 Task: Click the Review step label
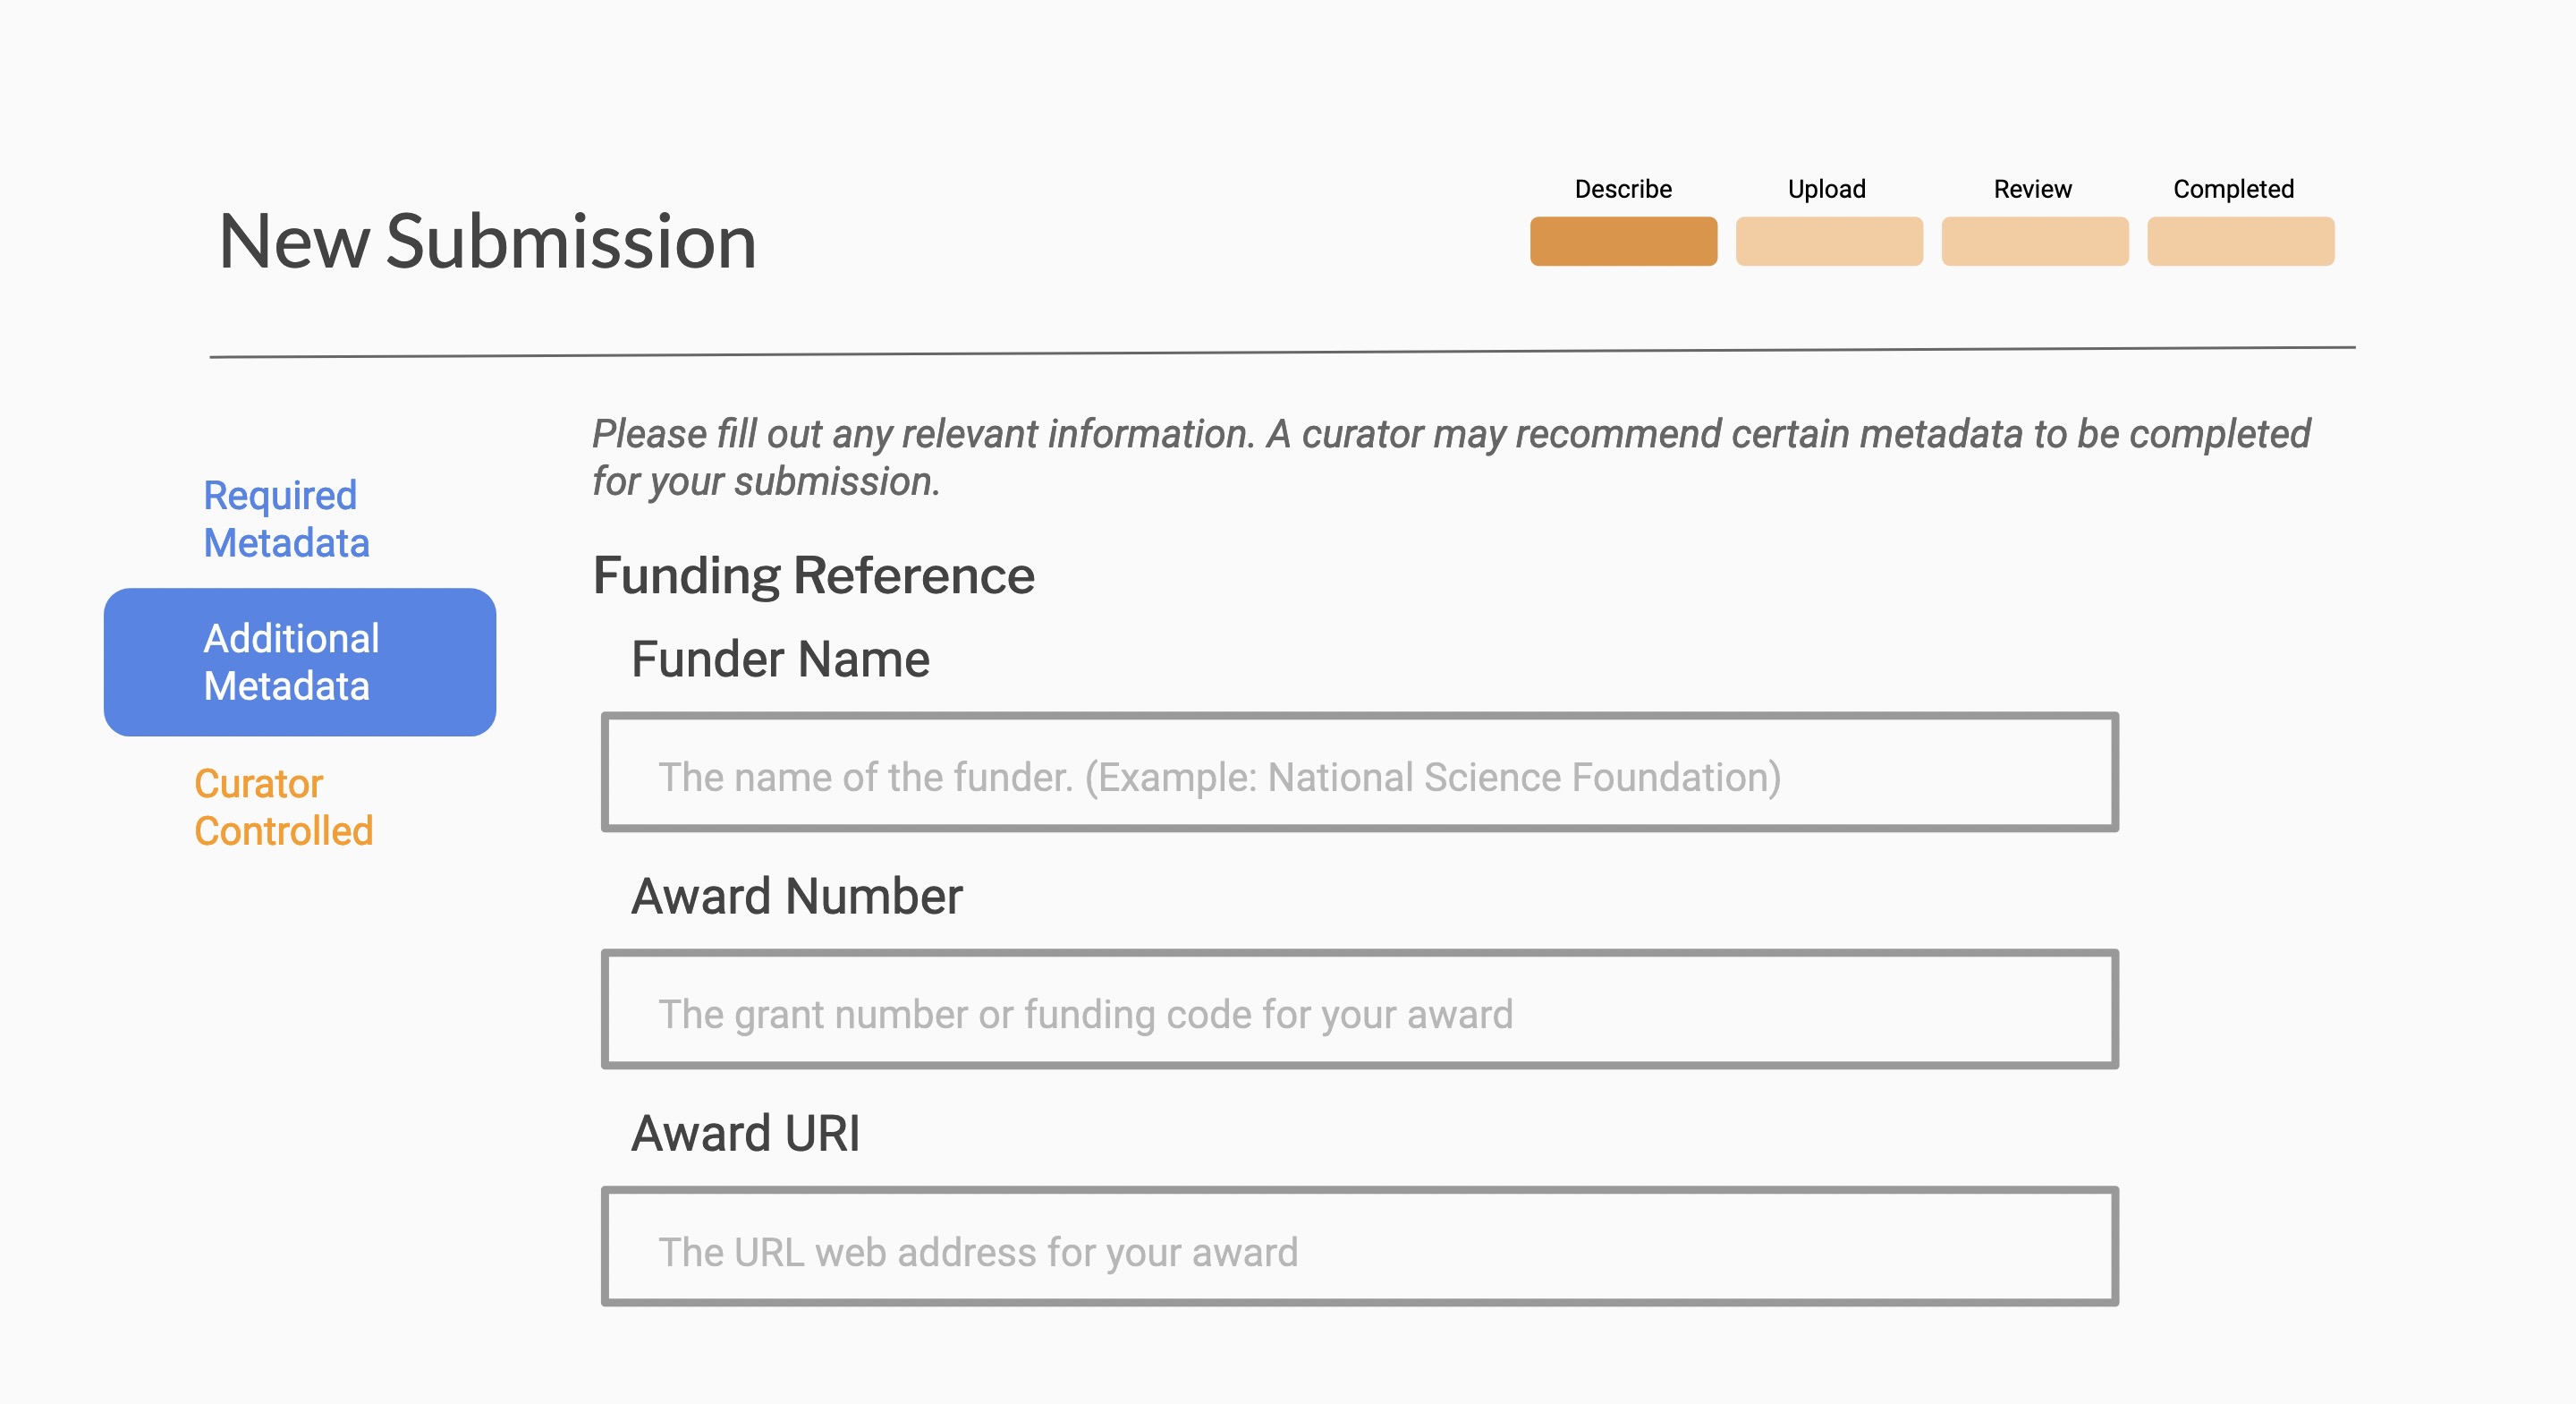(2032, 188)
